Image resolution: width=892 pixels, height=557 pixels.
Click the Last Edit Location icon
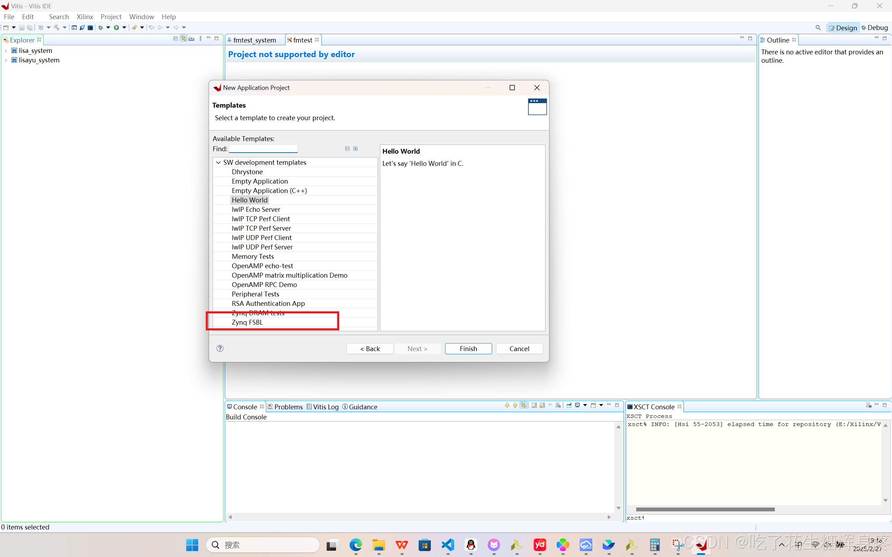click(152, 28)
